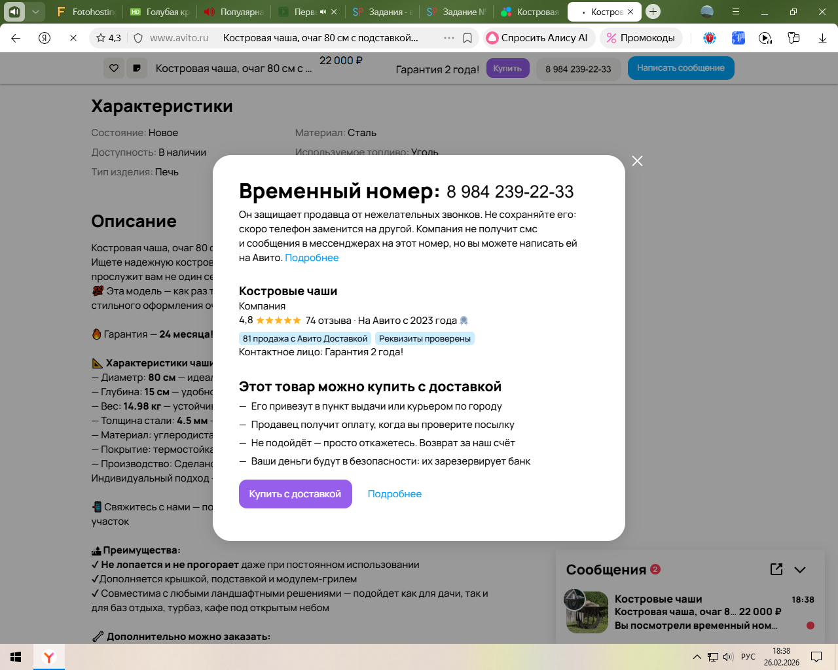Expand the tab groups dropdown chevron
838x670 pixels.
(x=35, y=12)
